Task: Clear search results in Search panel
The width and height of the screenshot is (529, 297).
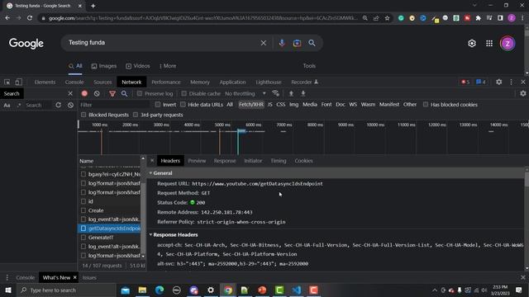Action: 70,105
